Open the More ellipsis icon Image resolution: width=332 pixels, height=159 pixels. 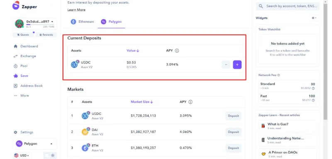point(15,96)
